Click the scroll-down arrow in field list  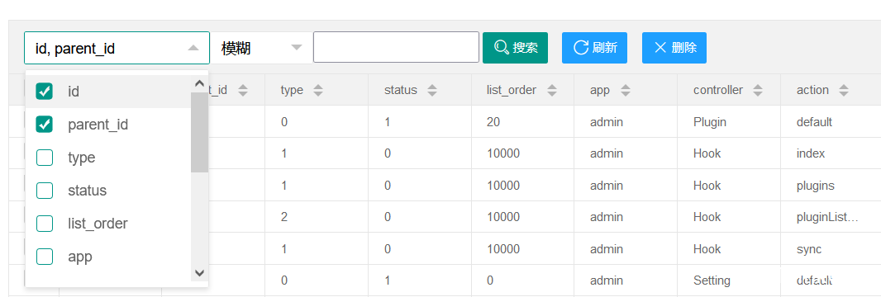click(x=199, y=273)
